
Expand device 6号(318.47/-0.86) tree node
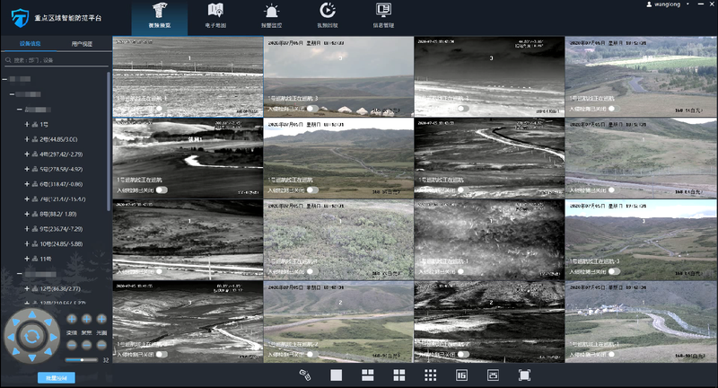tap(28, 183)
